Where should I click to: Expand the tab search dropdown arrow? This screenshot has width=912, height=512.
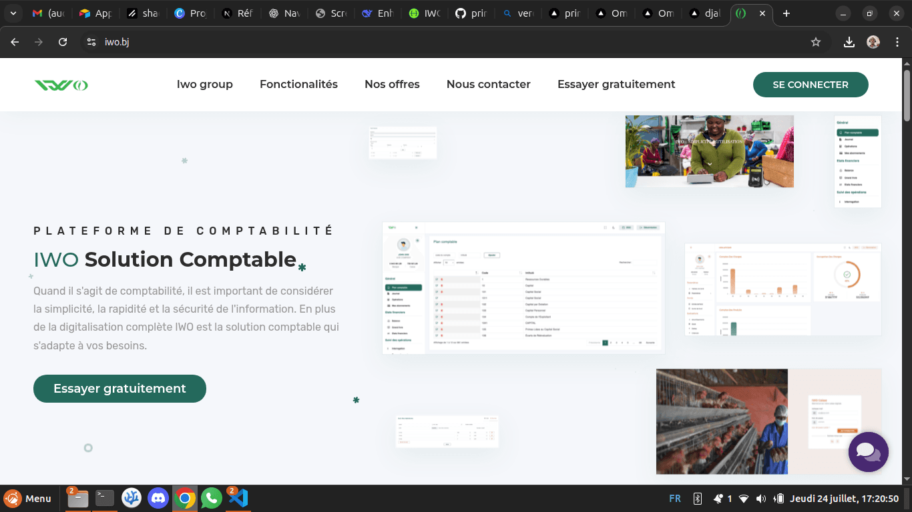click(13, 13)
